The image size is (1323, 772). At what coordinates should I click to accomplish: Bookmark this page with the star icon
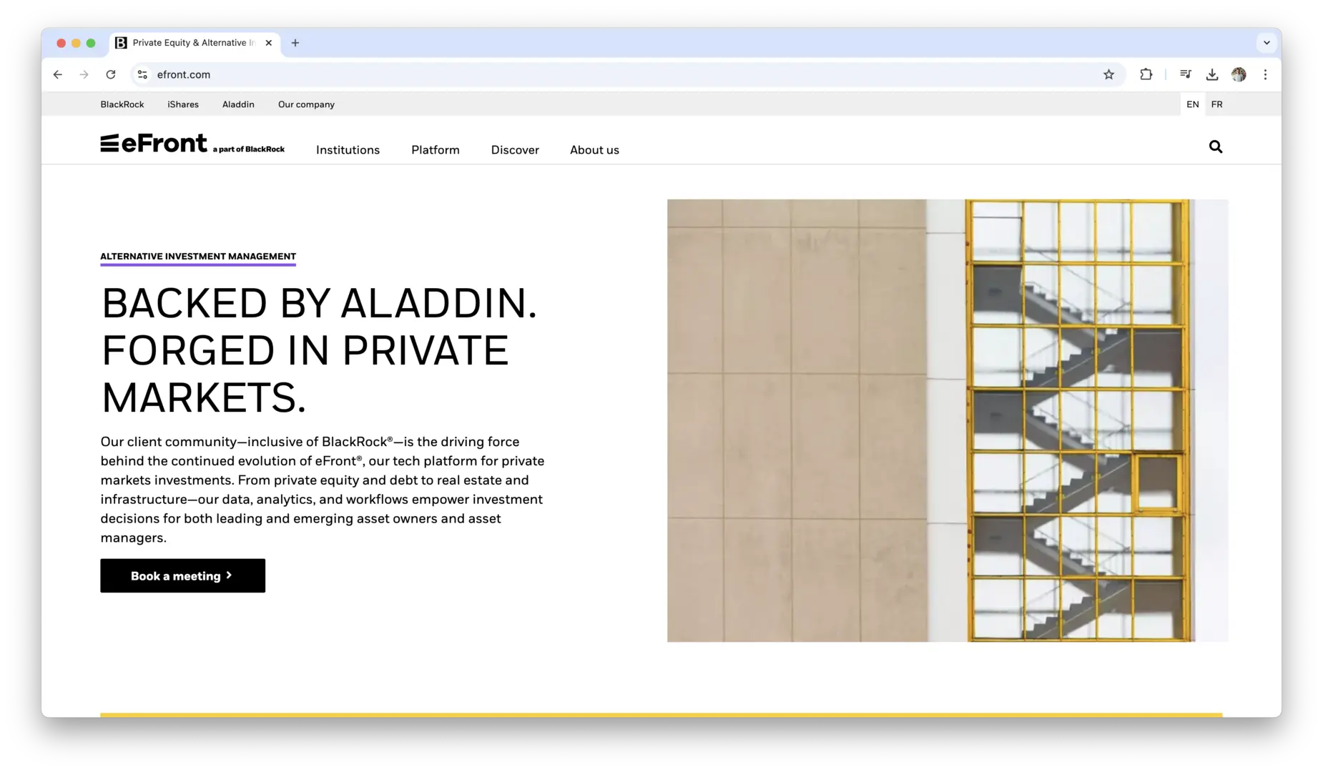1108,74
